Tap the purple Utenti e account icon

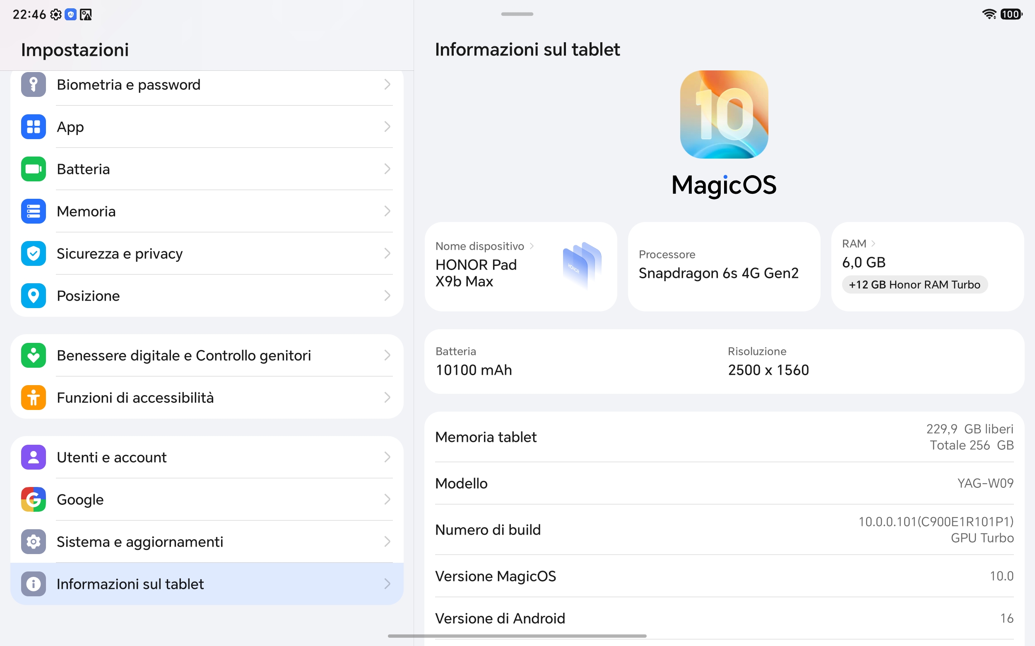point(33,457)
